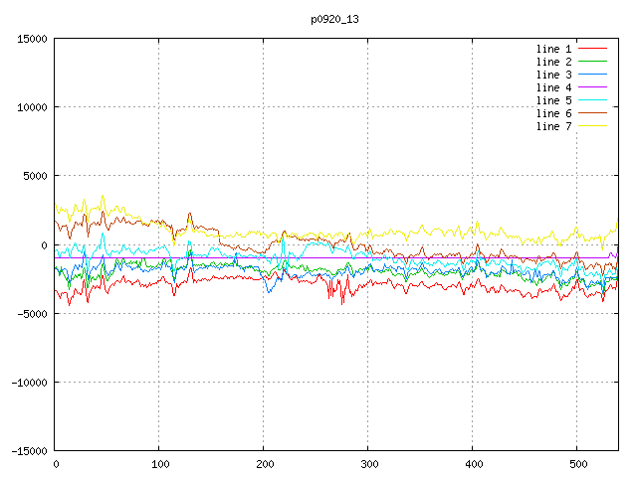
Task: Click the cyan line 5 legend sample
Action: point(593,100)
